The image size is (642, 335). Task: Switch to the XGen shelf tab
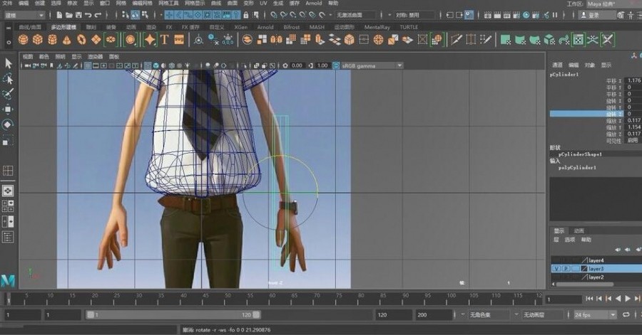click(x=240, y=27)
